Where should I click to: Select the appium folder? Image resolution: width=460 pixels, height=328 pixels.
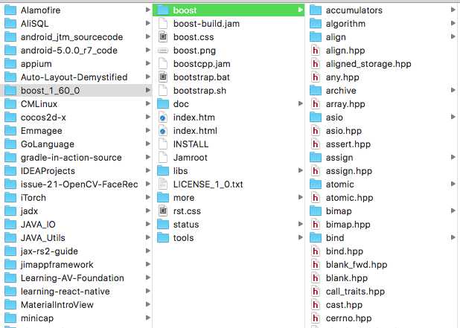pyautogui.click(x=76, y=64)
